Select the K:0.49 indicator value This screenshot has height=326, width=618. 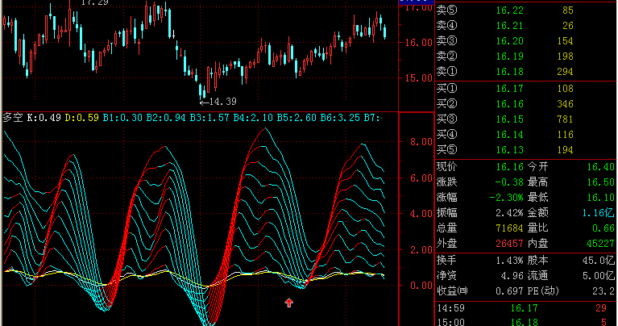44,118
